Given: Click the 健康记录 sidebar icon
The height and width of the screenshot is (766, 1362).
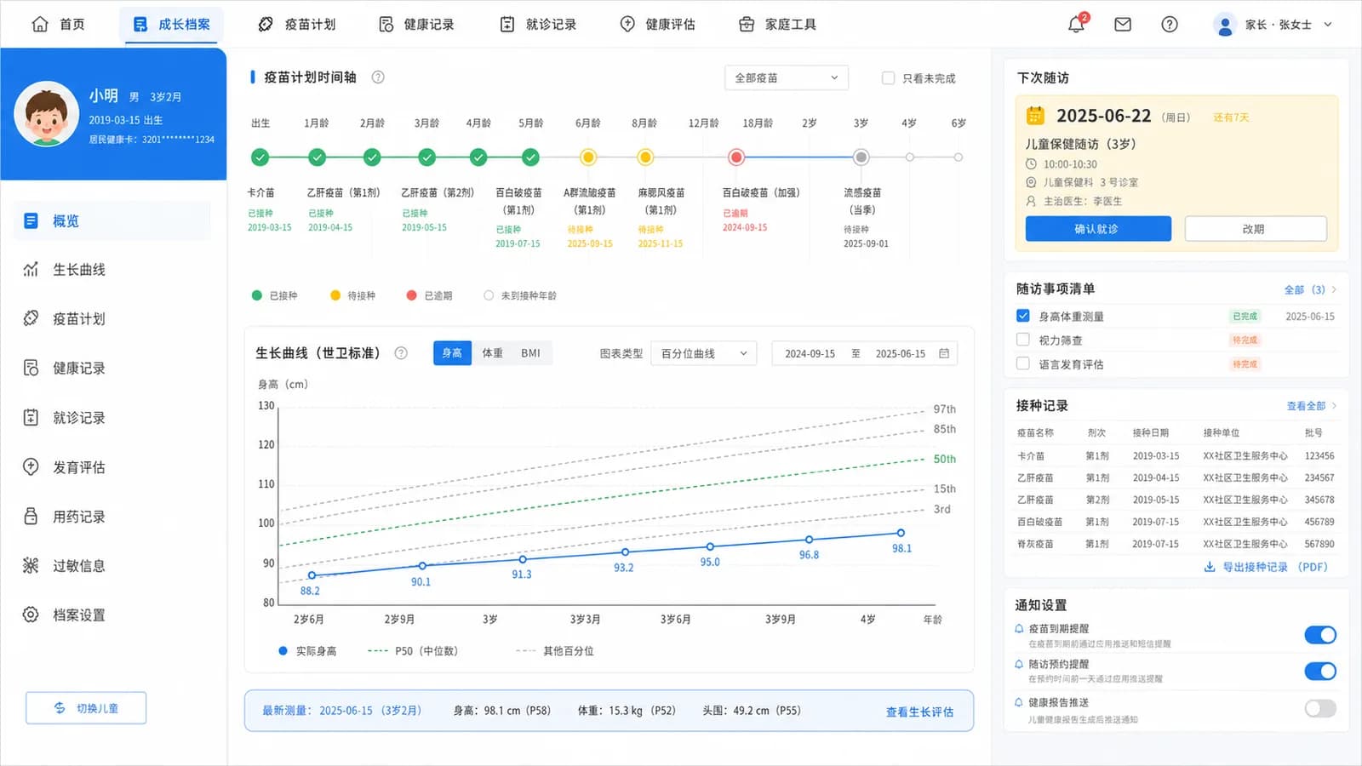Looking at the screenshot, I should (31, 368).
